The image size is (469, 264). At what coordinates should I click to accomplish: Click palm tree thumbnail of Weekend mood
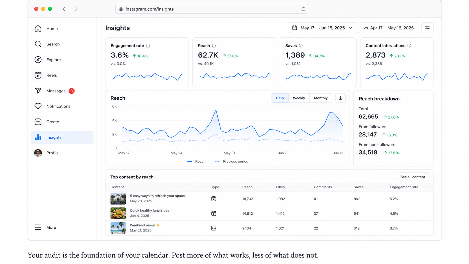click(x=118, y=228)
